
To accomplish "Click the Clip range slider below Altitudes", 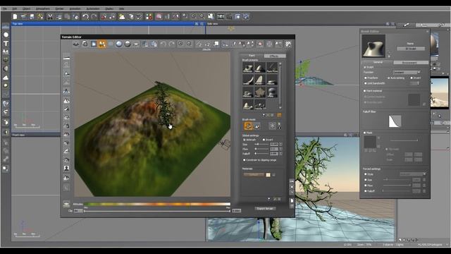I will (157, 211).
